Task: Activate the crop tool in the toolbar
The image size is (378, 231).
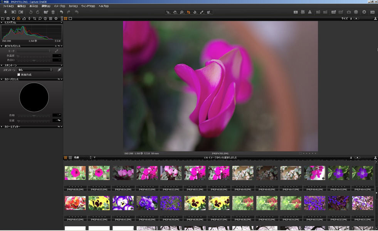Action: tap(188, 12)
